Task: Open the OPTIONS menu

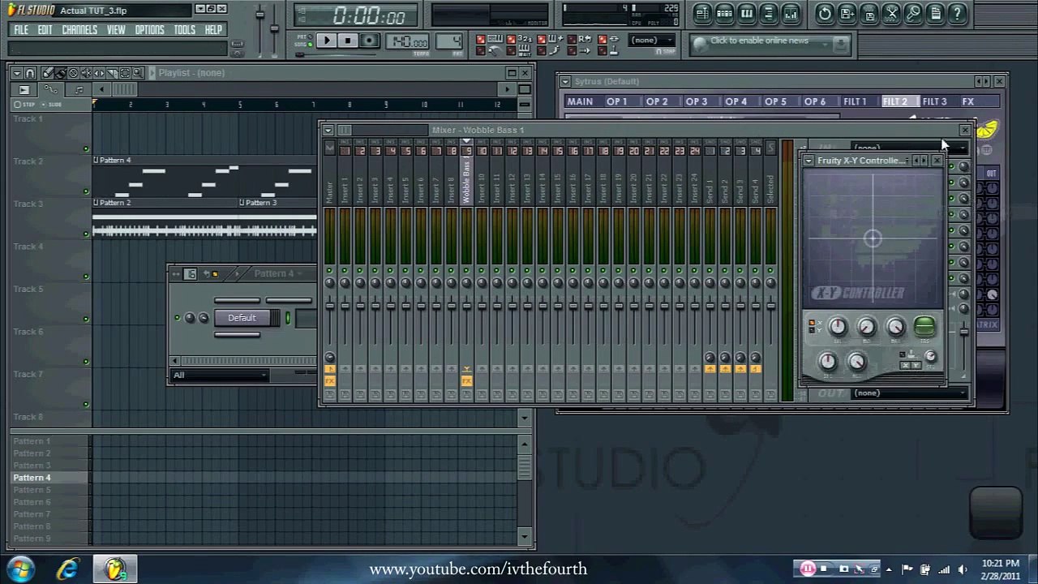Action: click(149, 29)
